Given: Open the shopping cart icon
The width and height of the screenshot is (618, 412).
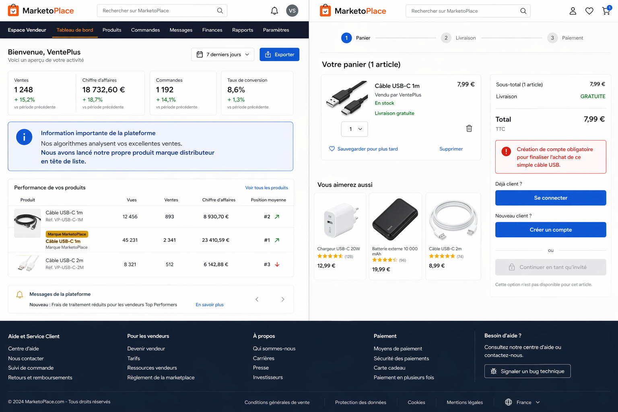Looking at the screenshot, I should click(606, 11).
